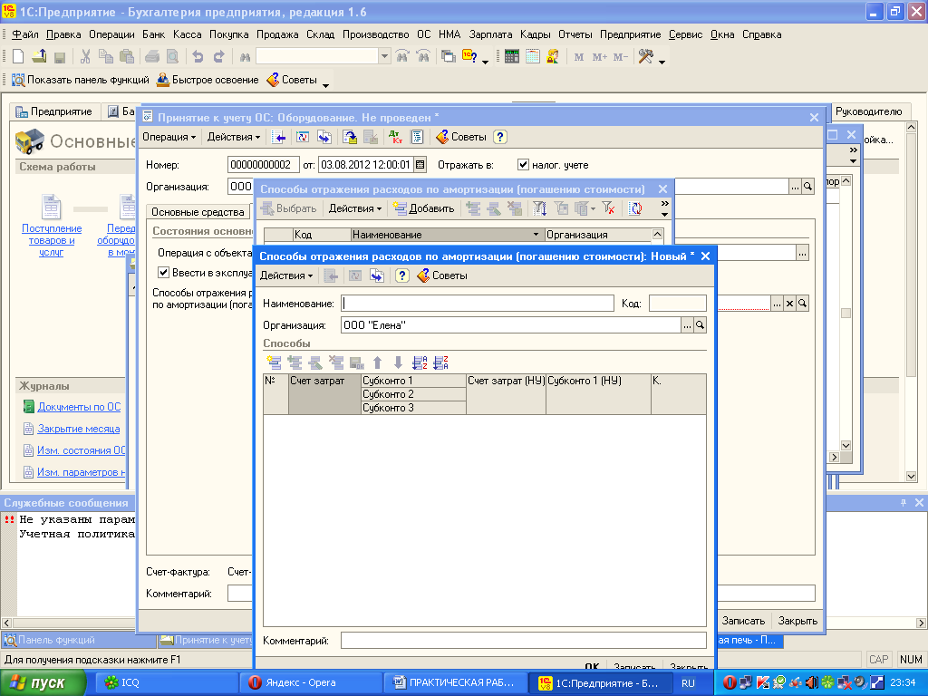Image resolution: width=928 pixels, height=696 pixels.
Task: Click the Add row icon in Способы table toolbar
Action: point(274,362)
